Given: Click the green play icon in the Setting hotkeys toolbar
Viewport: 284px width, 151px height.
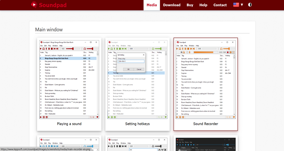Looking at the screenshot, I should pos(109,49).
